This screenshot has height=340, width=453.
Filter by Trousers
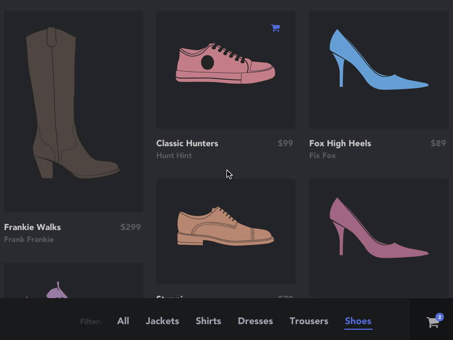pyautogui.click(x=309, y=321)
